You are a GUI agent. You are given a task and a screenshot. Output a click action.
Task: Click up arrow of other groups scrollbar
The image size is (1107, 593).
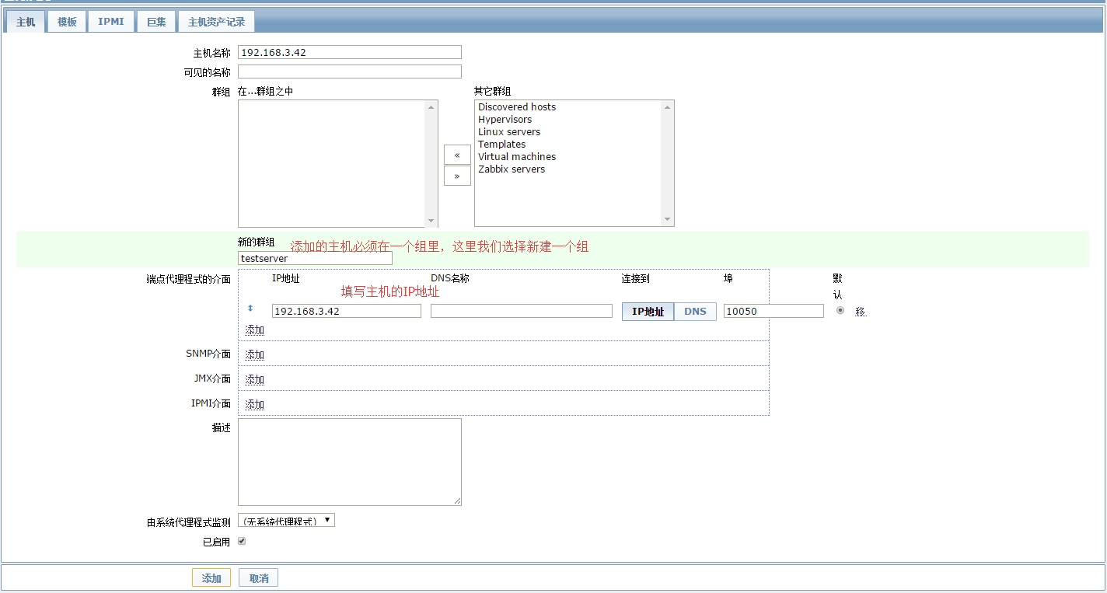tap(667, 107)
